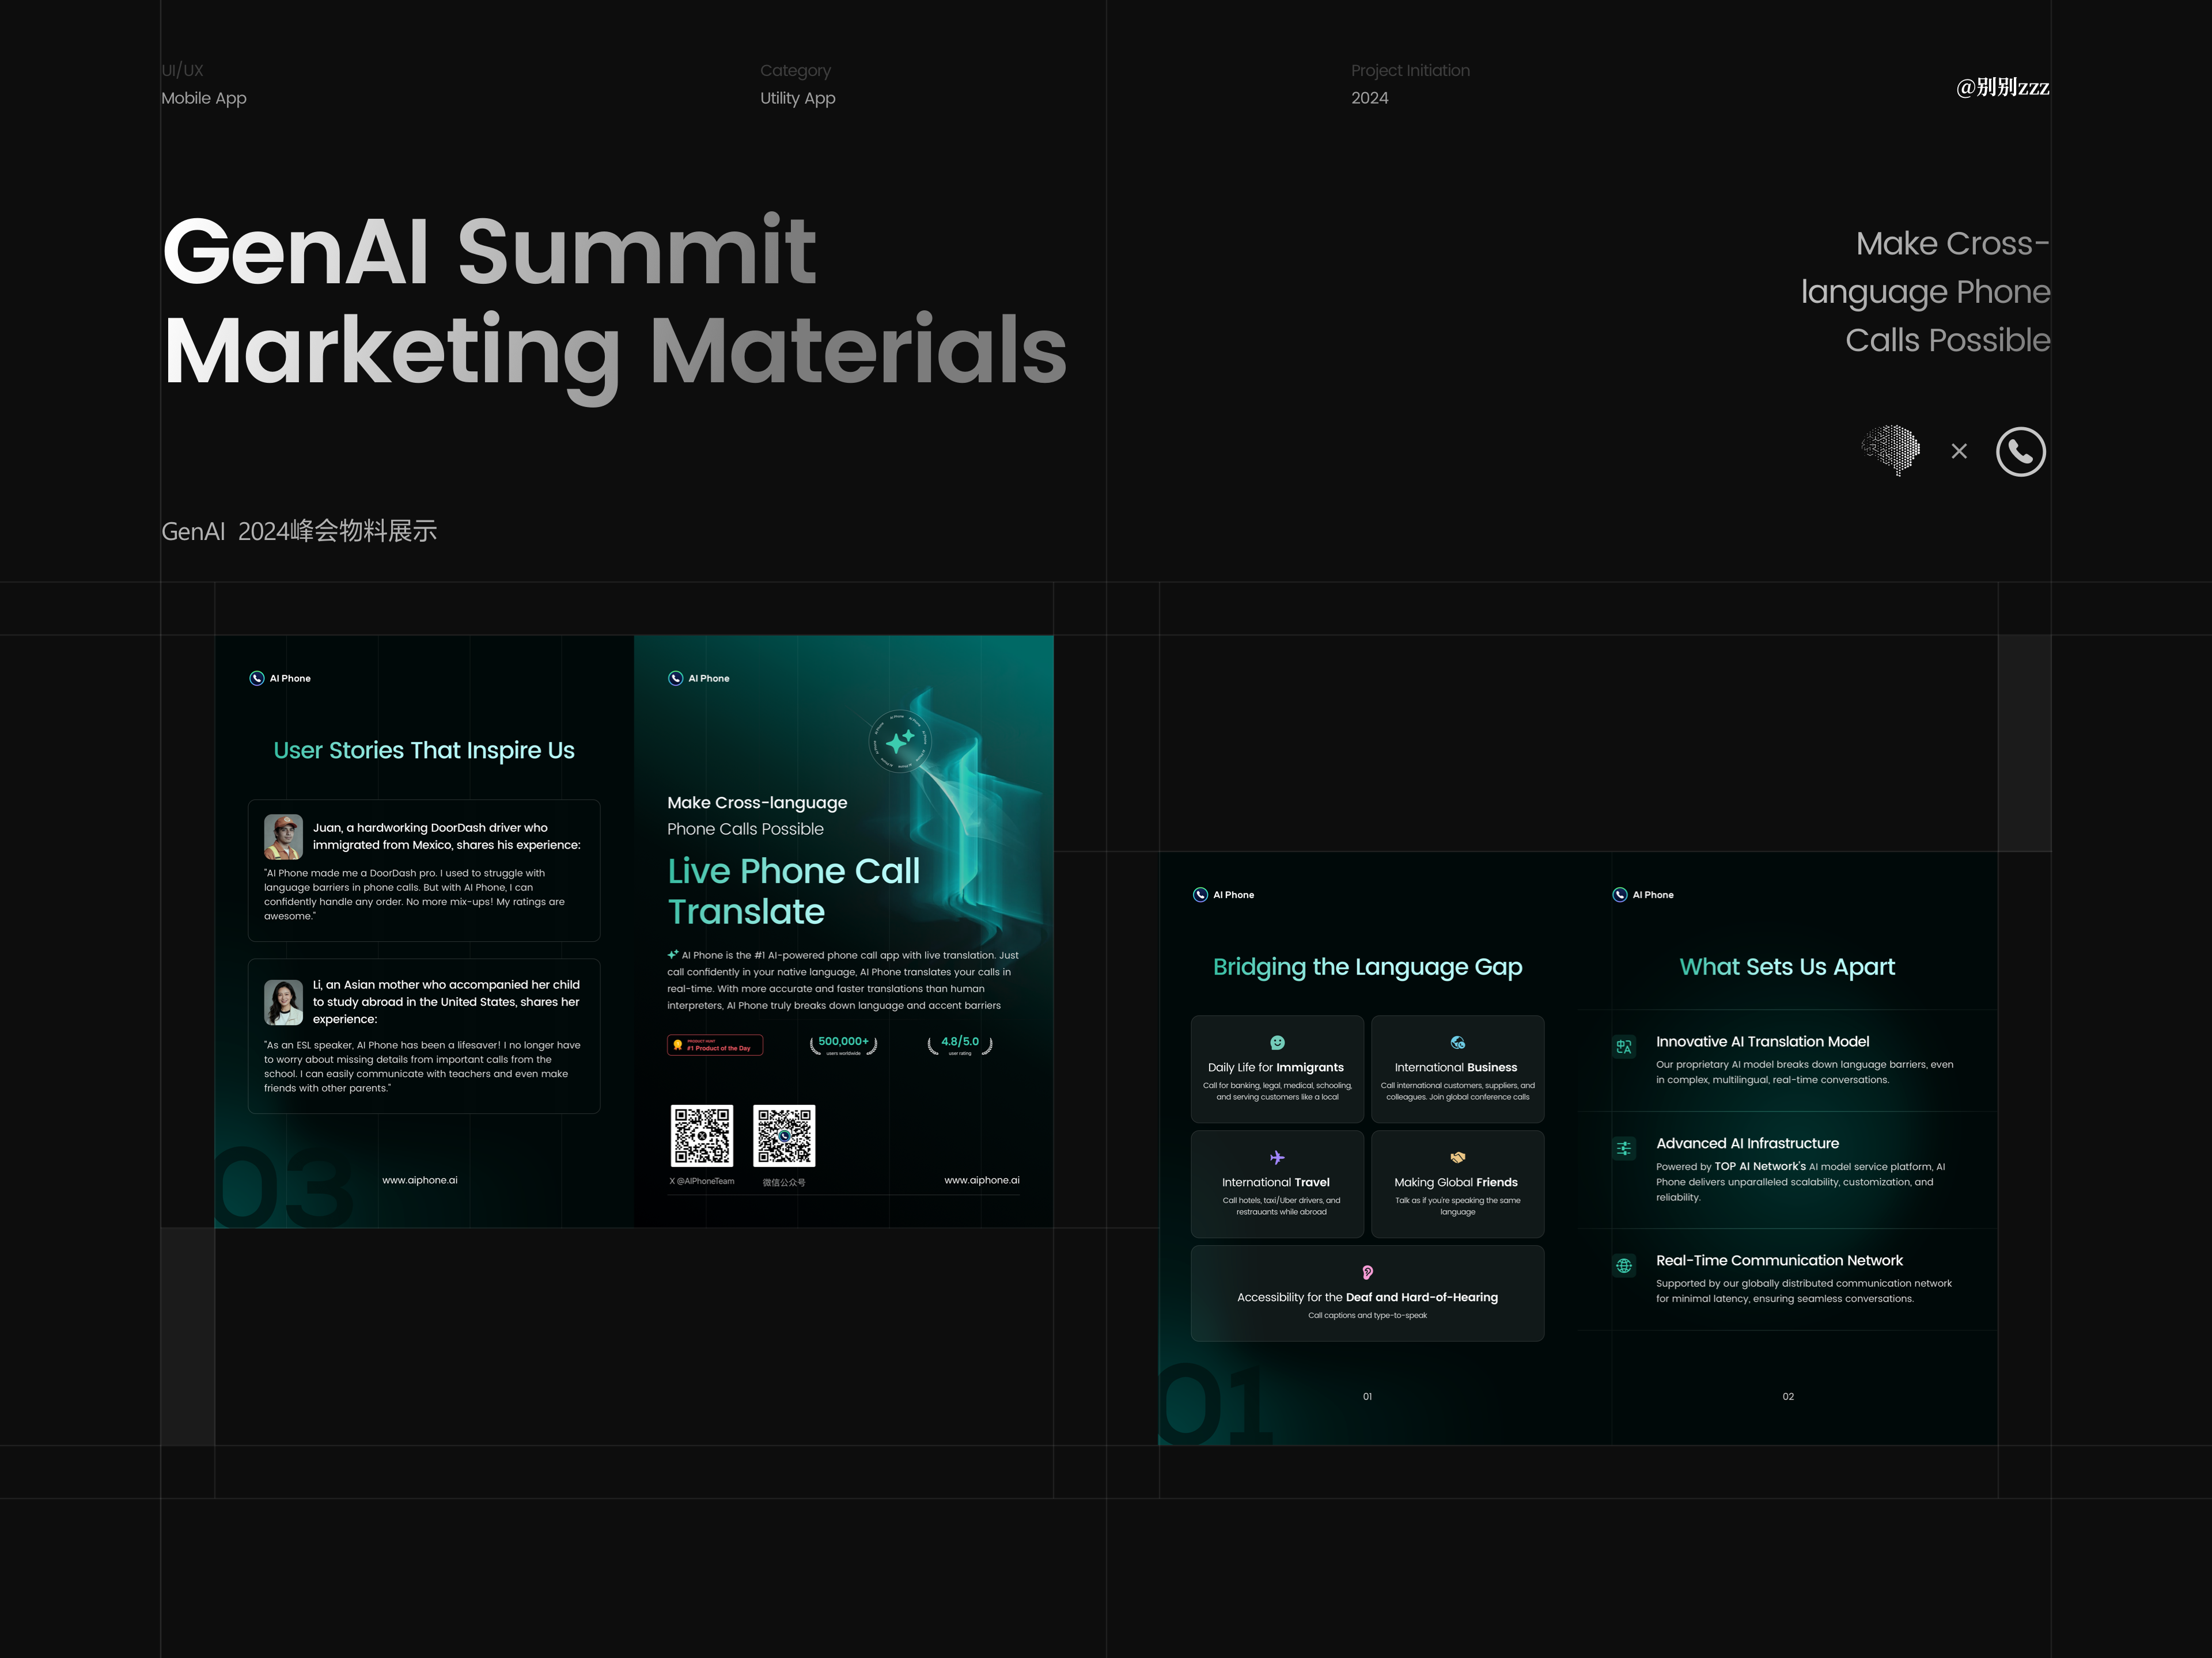2212x1658 pixels.
Task: Click the "Innovative AI Translation Model" heading
Action: 1762,1043
